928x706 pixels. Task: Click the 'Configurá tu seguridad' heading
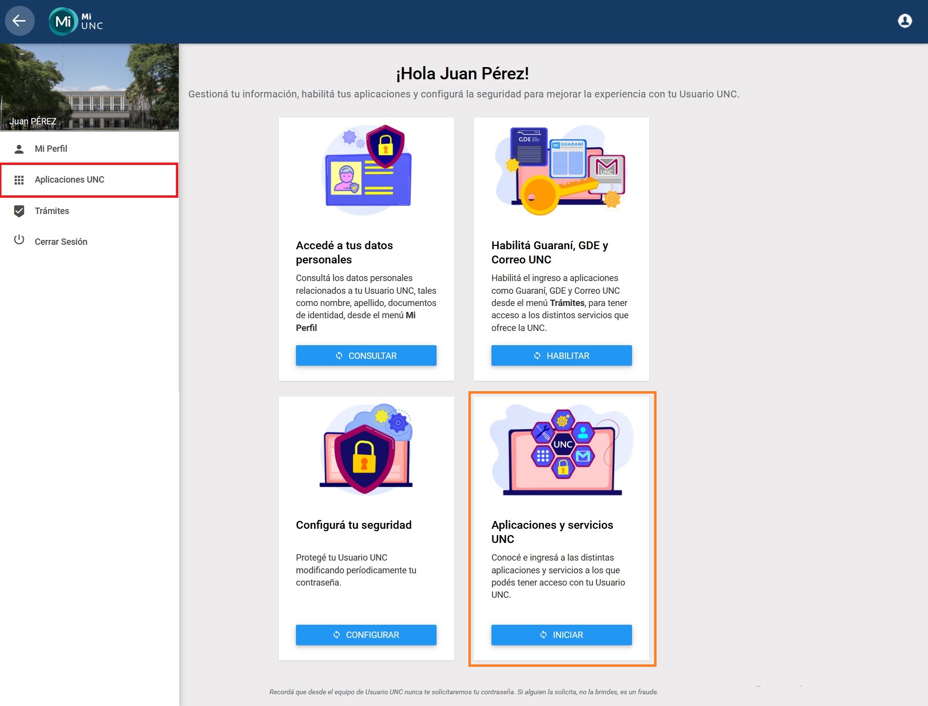354,525
